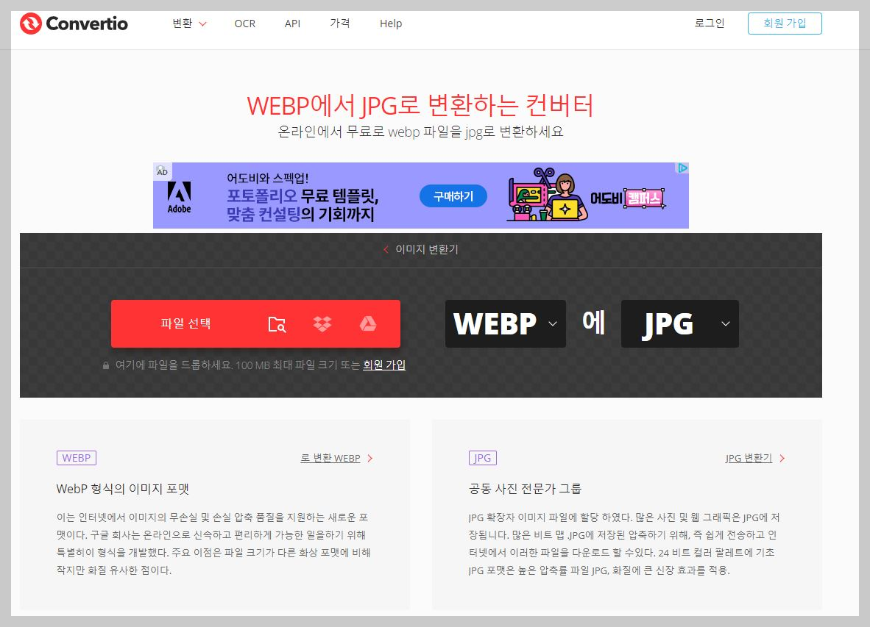Click 구매하기 in the Adobe ad
Viewport: 870px width, 627px height.
(453, 196)
